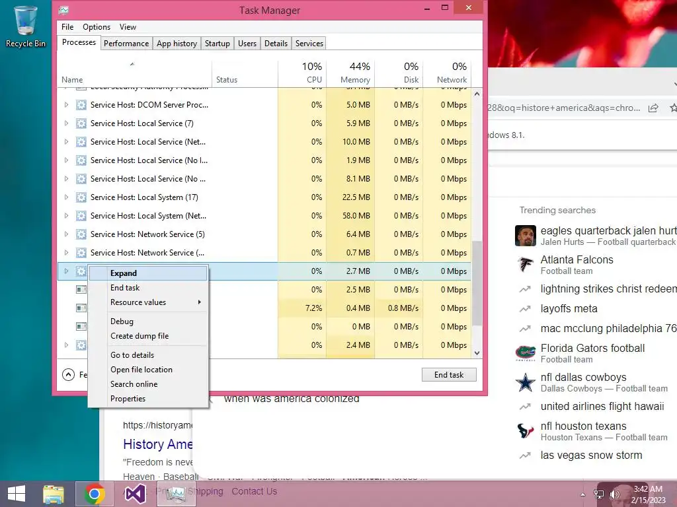
Task: Click the scrollbar up arrow in process list
Action: tap(477, 94)
